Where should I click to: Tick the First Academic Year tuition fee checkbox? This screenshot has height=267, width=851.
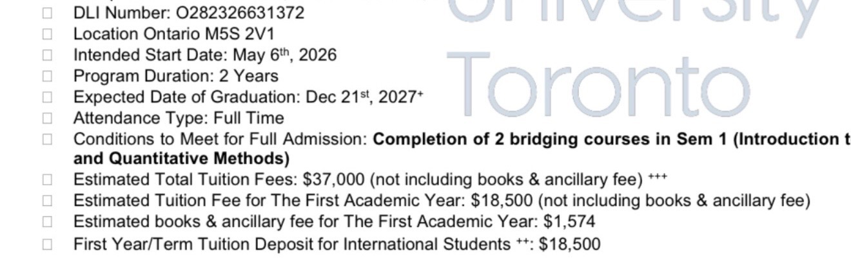pos(47,201)
